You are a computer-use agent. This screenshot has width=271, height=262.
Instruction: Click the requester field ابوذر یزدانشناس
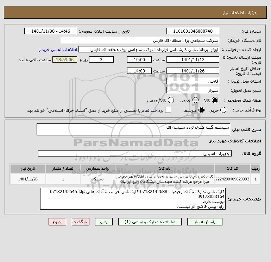[149, 50]
